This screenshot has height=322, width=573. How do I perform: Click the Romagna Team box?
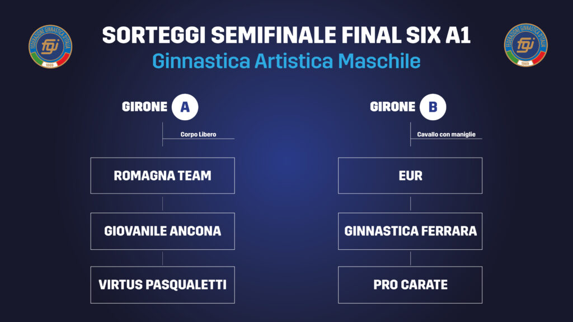(163, 176)
